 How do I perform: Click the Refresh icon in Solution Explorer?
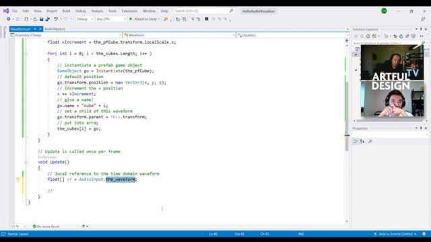click(x=401, y=36)
